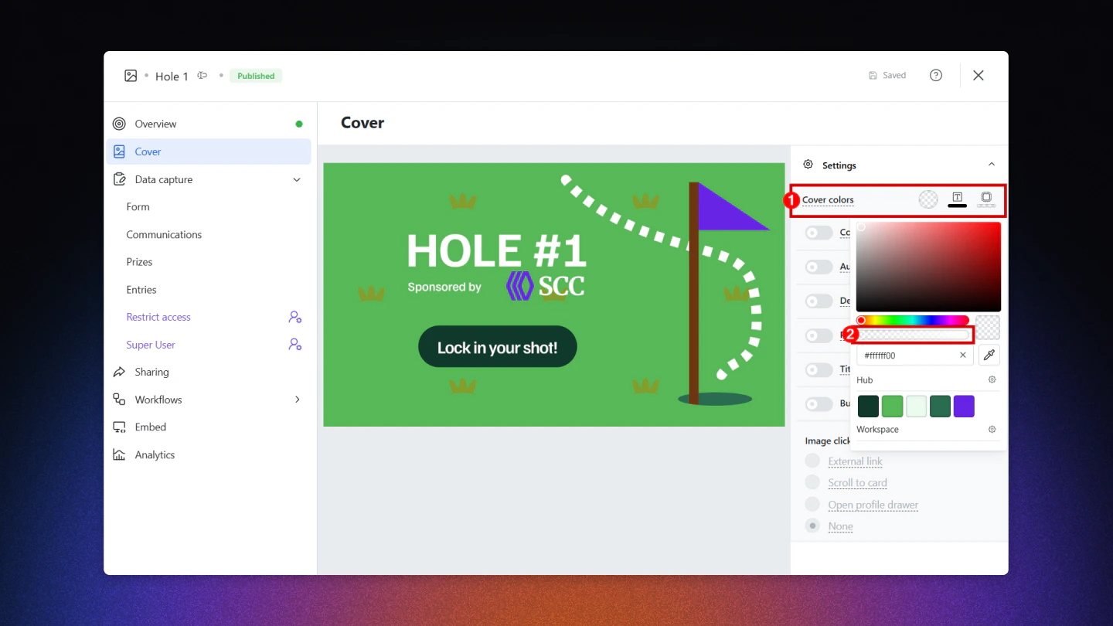Select Open profile drawer radio option

coord(812,504)
